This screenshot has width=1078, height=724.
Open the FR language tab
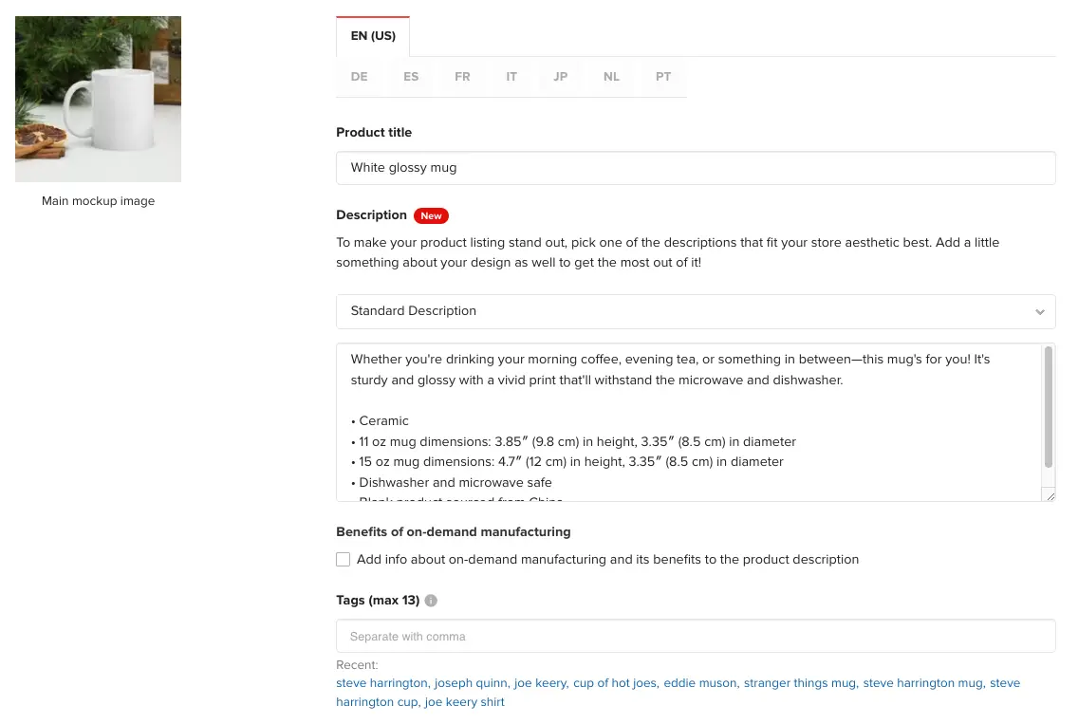(462, 77)
